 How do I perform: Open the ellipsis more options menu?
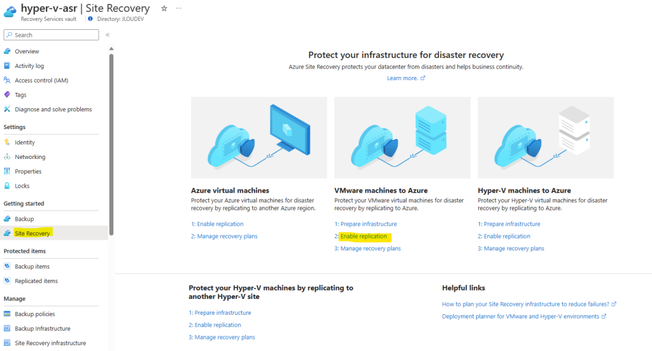pos(179,8)
